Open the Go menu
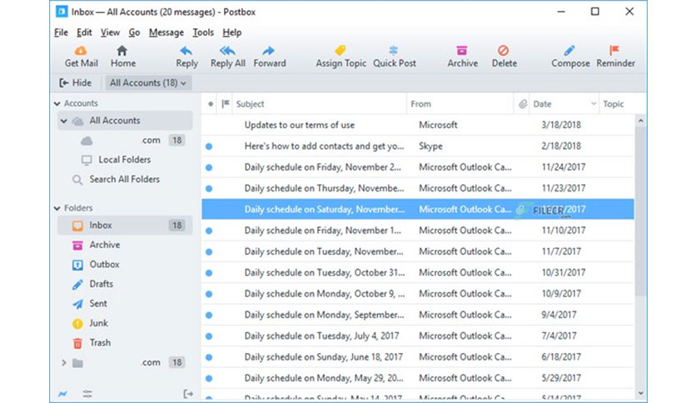This screenshot has width=696, height=403. click(134, 32)
